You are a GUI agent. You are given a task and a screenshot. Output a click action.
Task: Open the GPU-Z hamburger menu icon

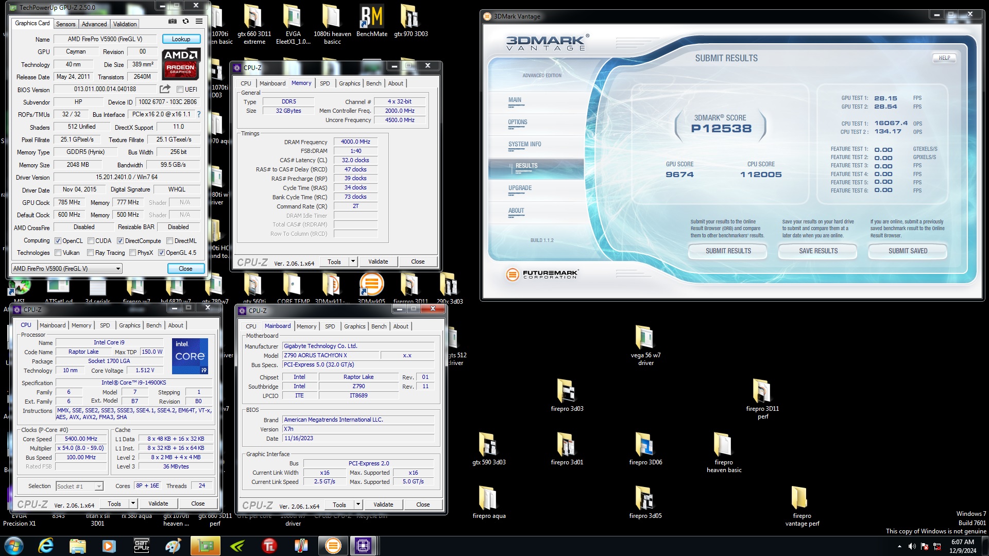point(199,22)
